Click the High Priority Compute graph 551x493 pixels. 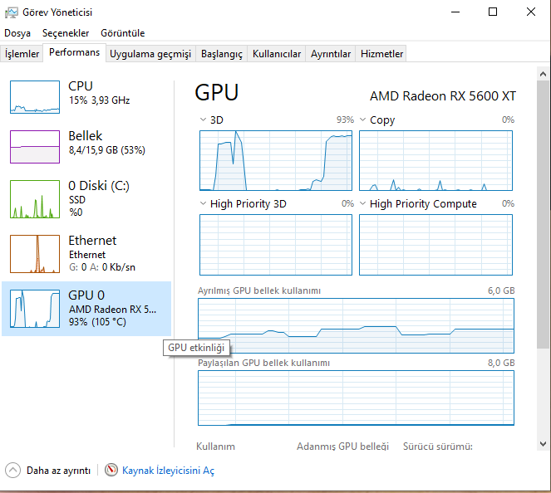coord(435,245)
